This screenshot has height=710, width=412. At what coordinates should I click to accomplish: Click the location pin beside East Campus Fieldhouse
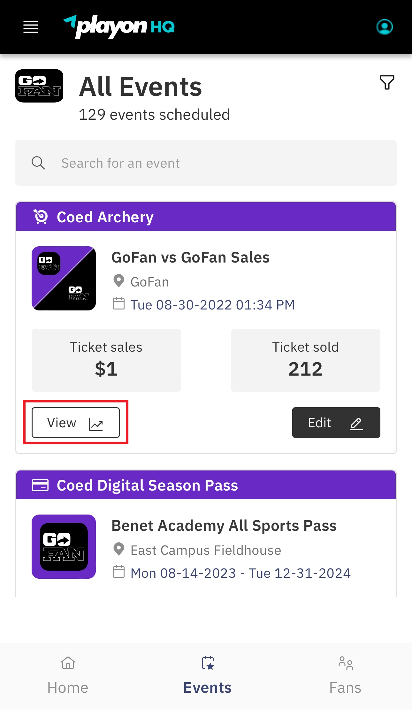pos(119,550)
